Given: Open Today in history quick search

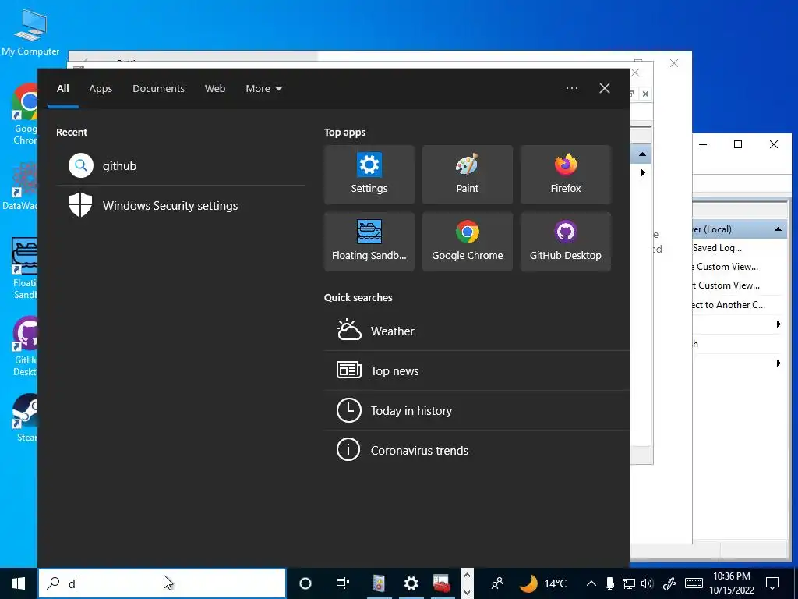Looking at the screenshot, I should pyautogui.click(x=477, y=410).
